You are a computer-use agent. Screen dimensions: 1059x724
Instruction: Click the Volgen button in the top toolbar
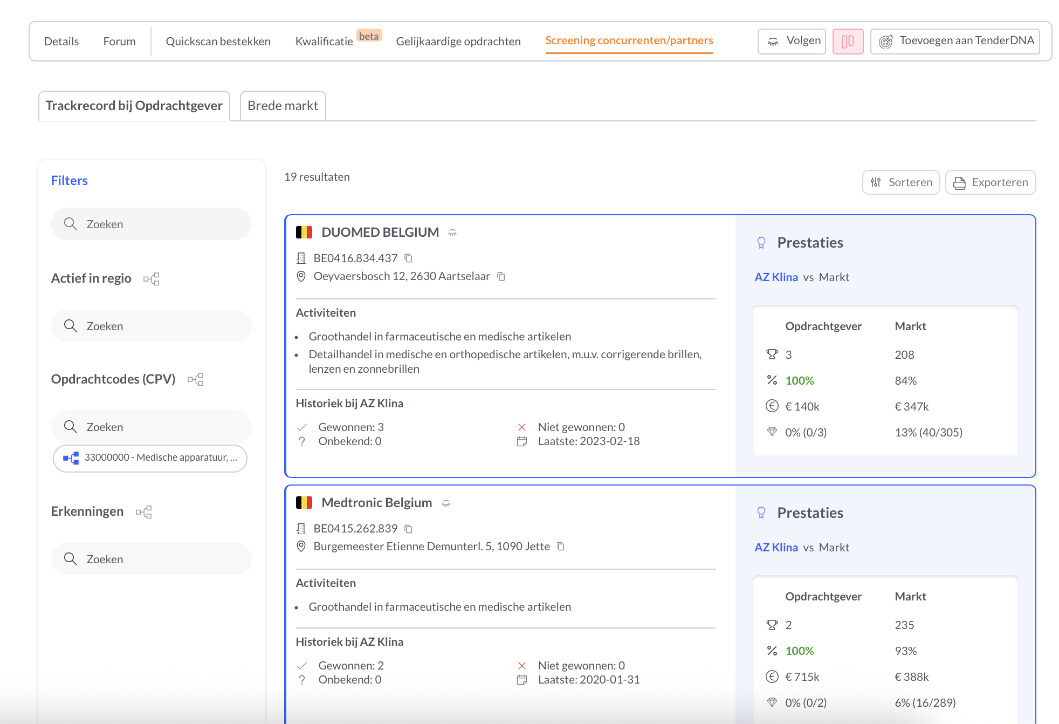[x=792, y=40]
